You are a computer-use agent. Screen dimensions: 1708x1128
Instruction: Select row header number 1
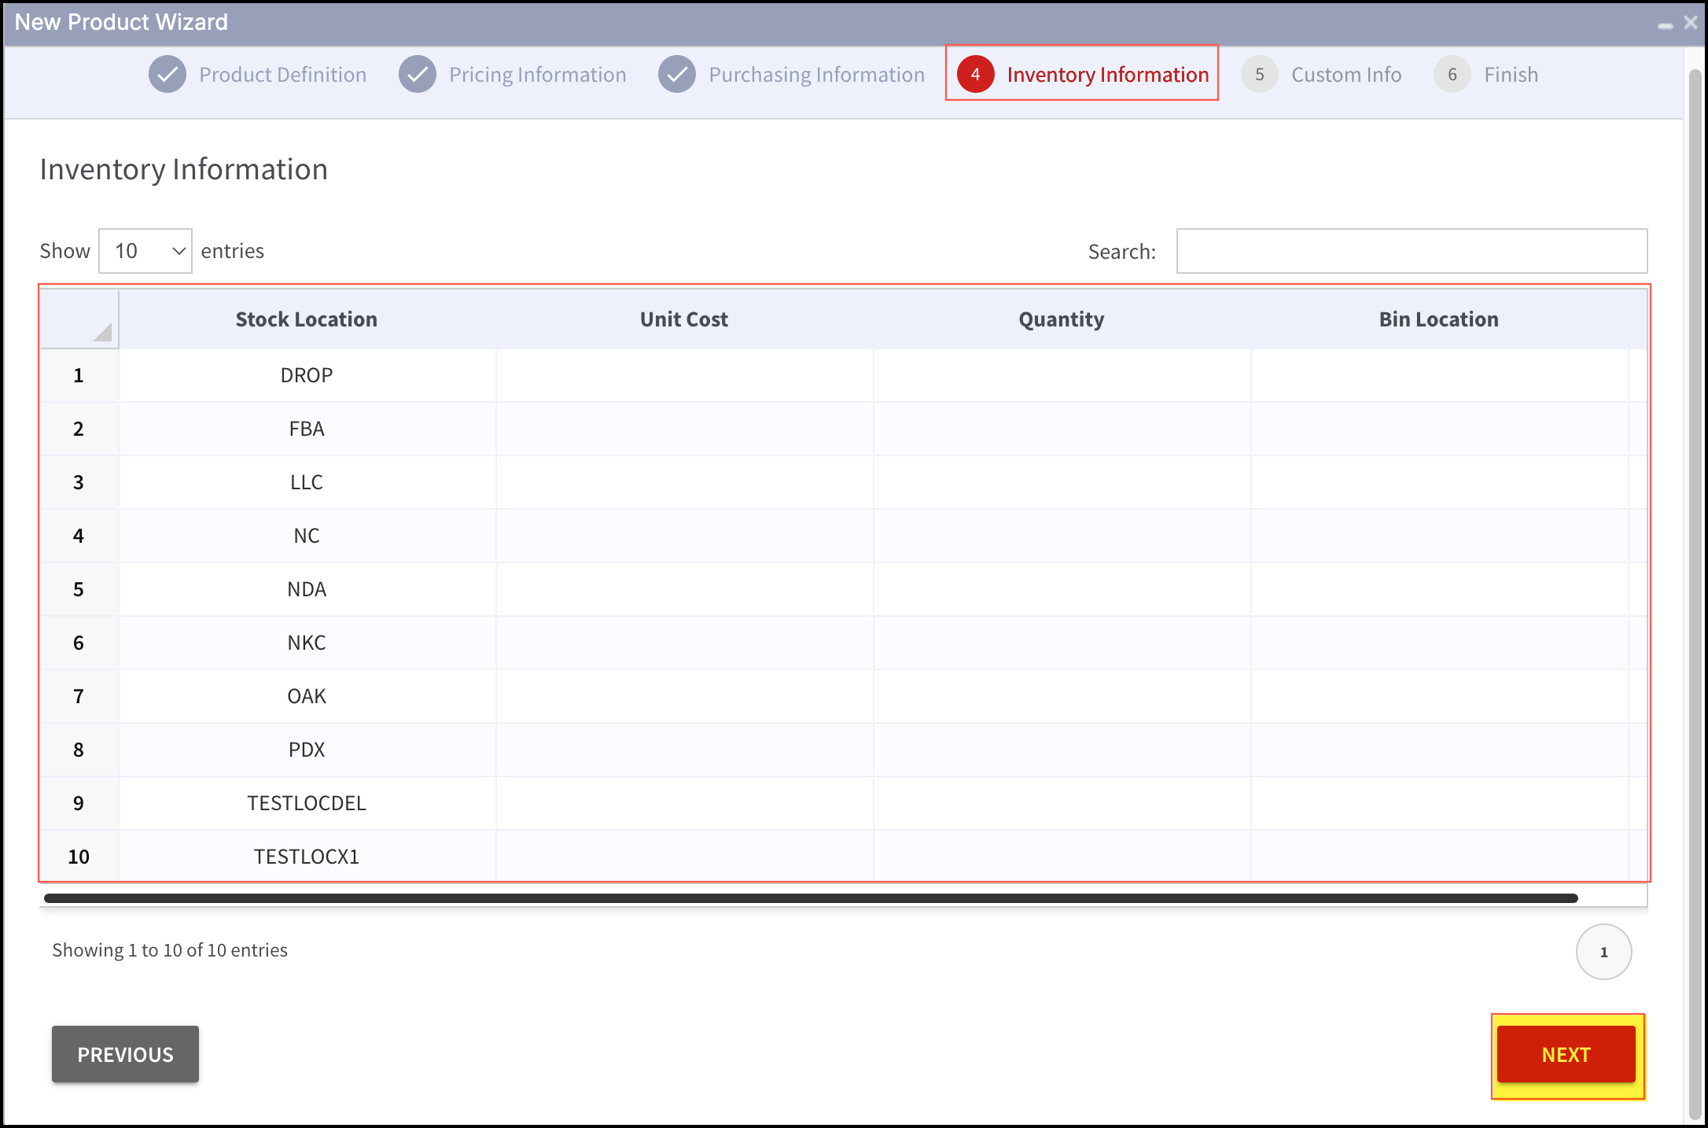point(79,375)
